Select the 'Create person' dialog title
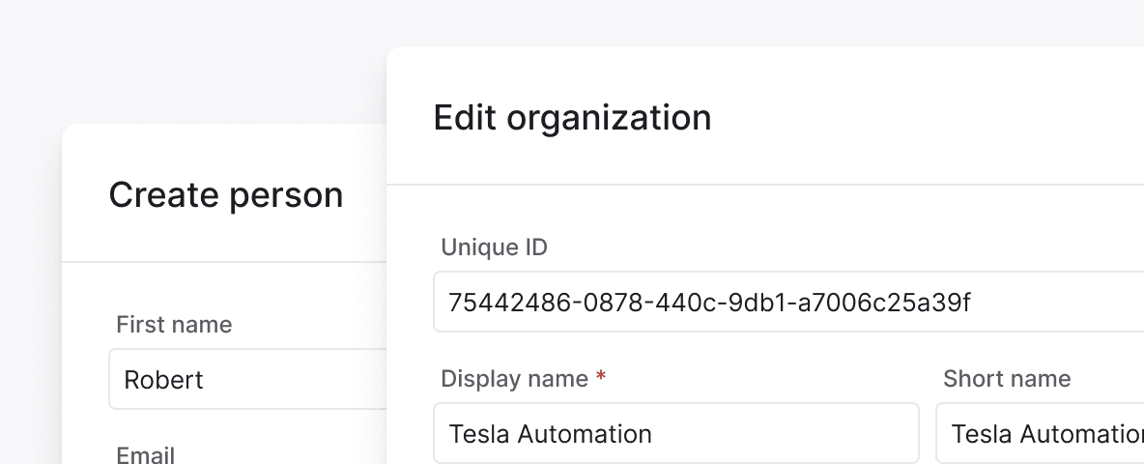 click(x=225, y=195)
